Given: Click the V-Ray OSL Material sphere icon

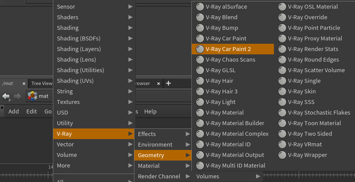Looking at the screenshot, I should click(282, 7).
